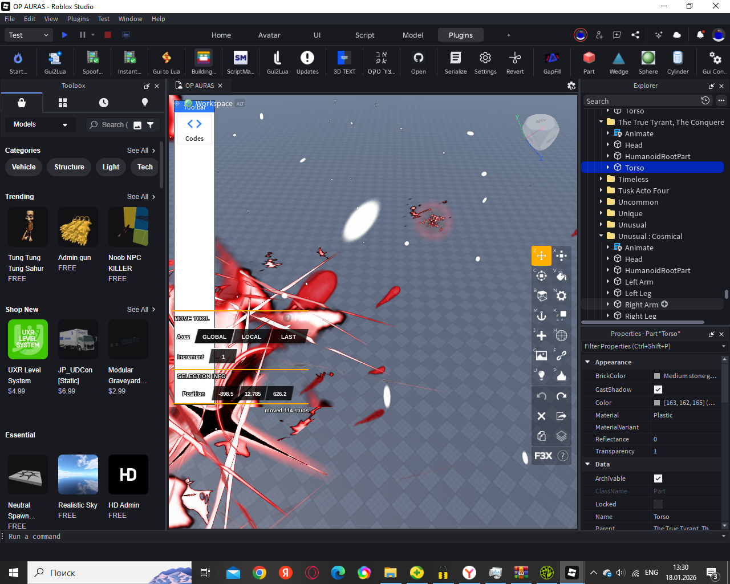Screen dimensions: 730x584
Task: Select the F3X Anchor tool
Action: (541, 315)
